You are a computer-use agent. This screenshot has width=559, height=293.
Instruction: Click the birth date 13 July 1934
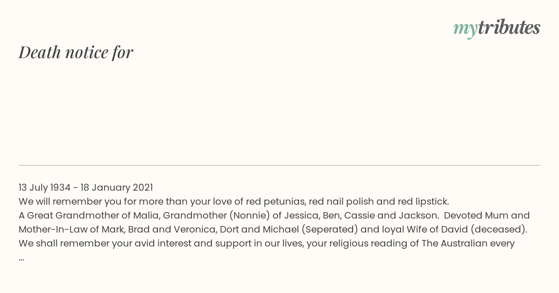pos(45,187)
